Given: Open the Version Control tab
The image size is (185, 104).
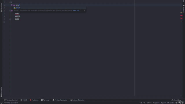Looking at the screenshot, I should 11,100.
